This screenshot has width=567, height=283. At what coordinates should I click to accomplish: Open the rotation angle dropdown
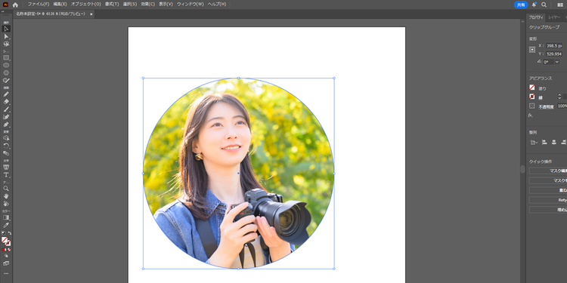[x=557, y=62]
